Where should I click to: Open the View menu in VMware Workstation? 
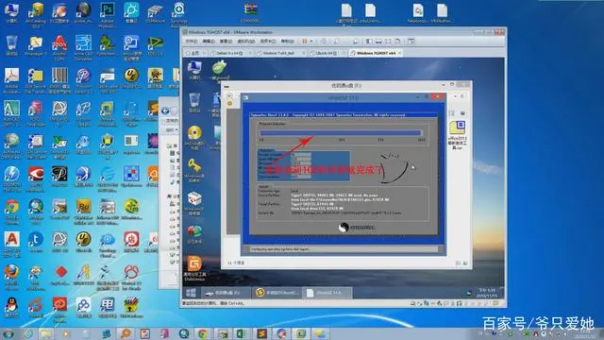click(226, 42)
